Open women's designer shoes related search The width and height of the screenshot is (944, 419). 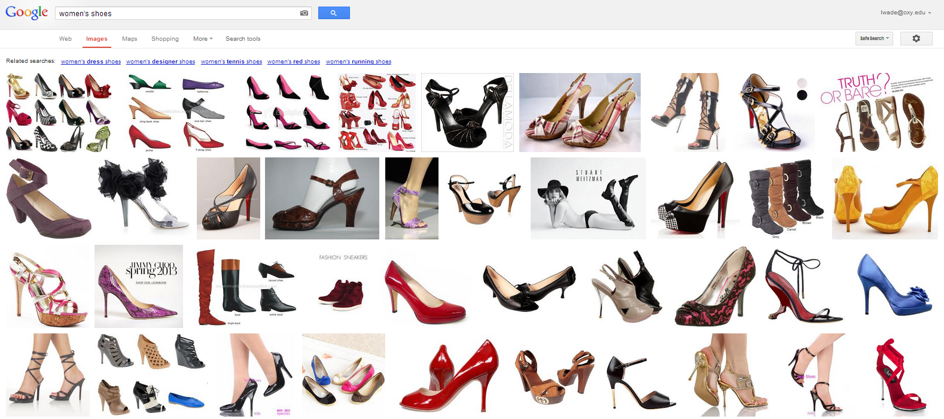pos(160,62)
